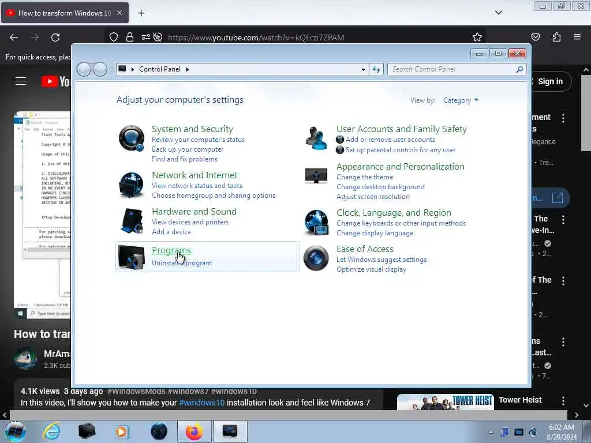Viewport: 591px width, 443px height.
Task: Open the Pocket save icon in Firefox
Action: [x=535, y=37]
